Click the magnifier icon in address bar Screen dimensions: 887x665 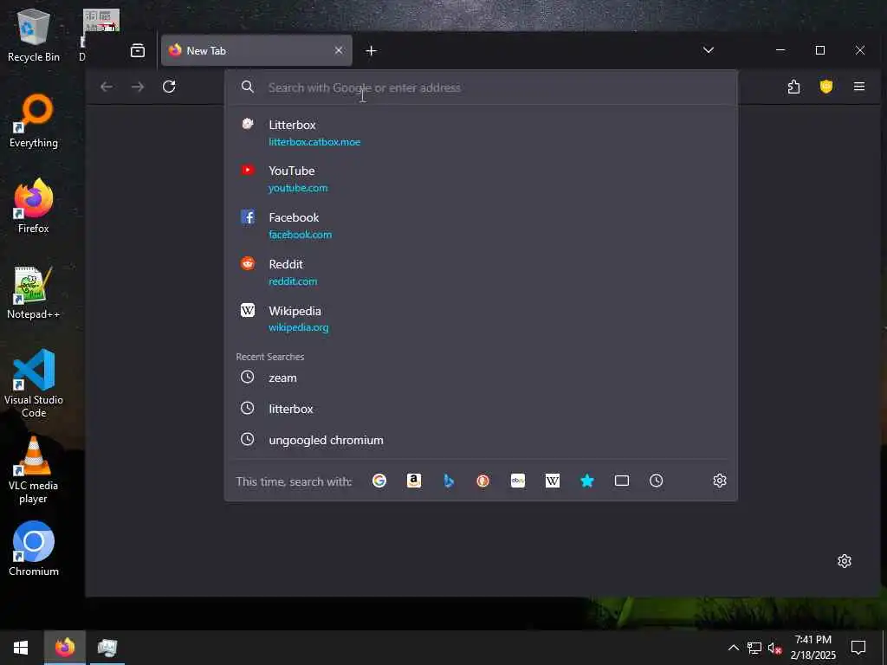pyautogui.click(x=247, y=87)
